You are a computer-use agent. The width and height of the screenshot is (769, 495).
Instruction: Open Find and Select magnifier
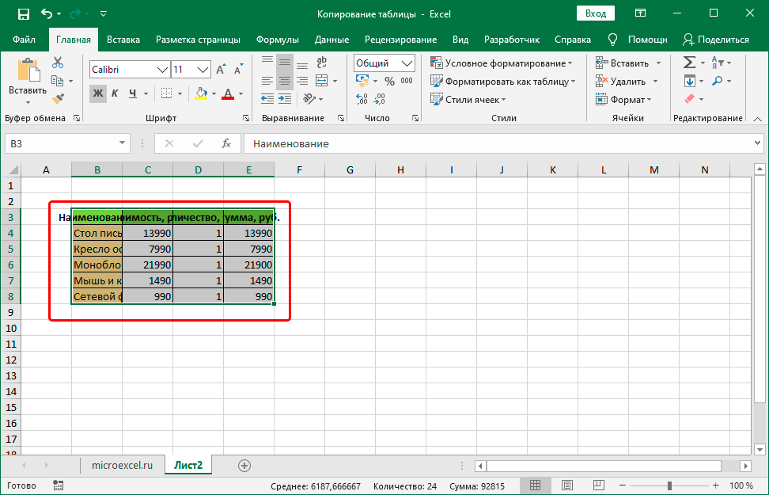click(x=718, y=81)
